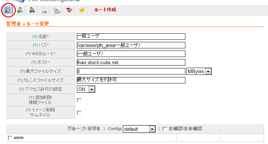The height and width of the screenshot is (144, 268).
Task: Click the yellow smiley face icon
Action: 82,10
